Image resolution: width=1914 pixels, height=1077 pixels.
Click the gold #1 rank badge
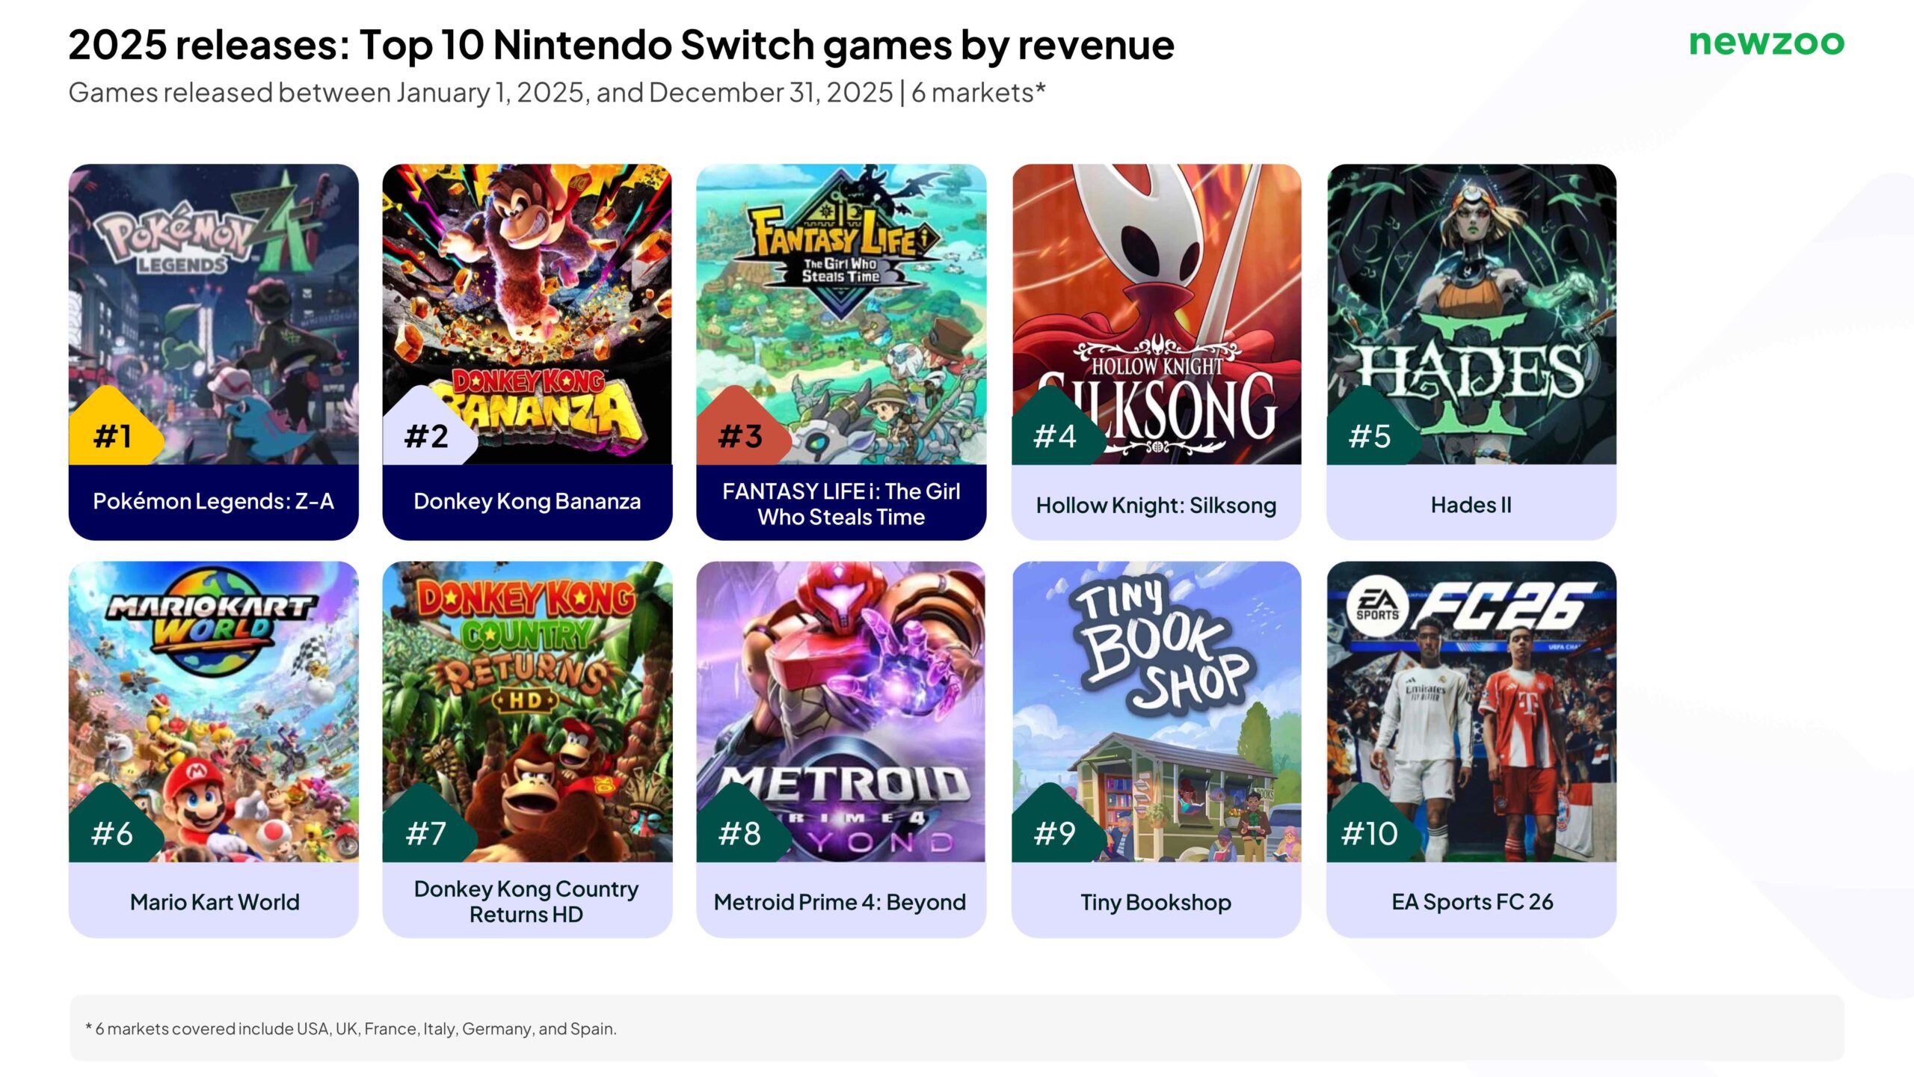[113, 435]
